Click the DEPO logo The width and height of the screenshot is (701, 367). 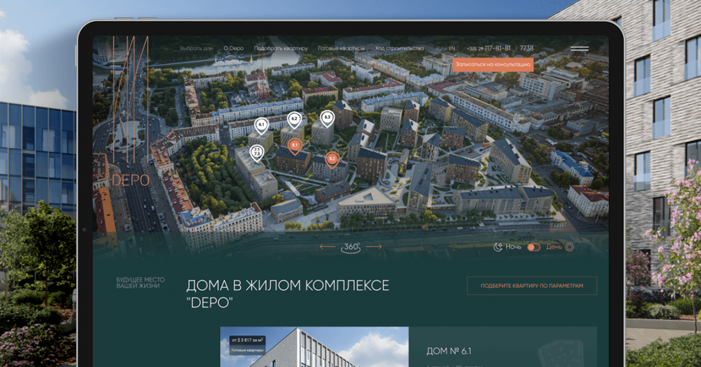tap(130, 111)
